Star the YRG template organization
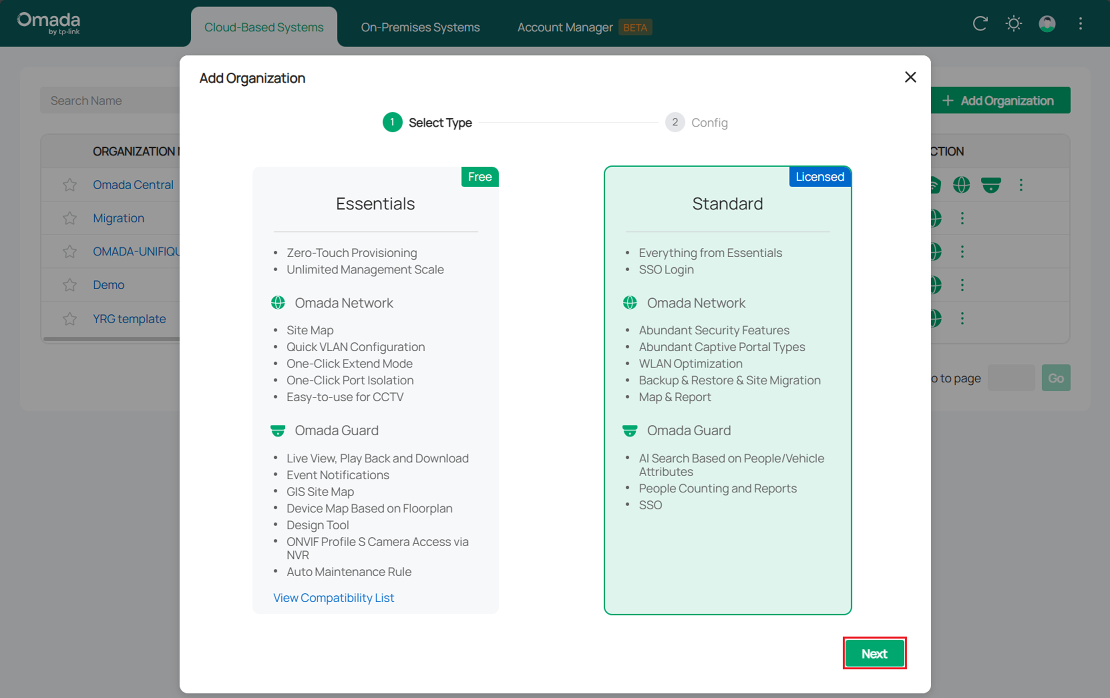The image size is (1110, 698). 70,319
